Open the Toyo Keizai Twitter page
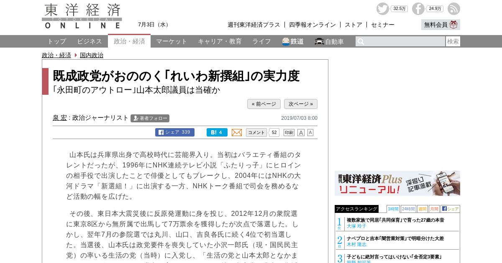Viewport: 502px width, 263px height. click(382, 9)
